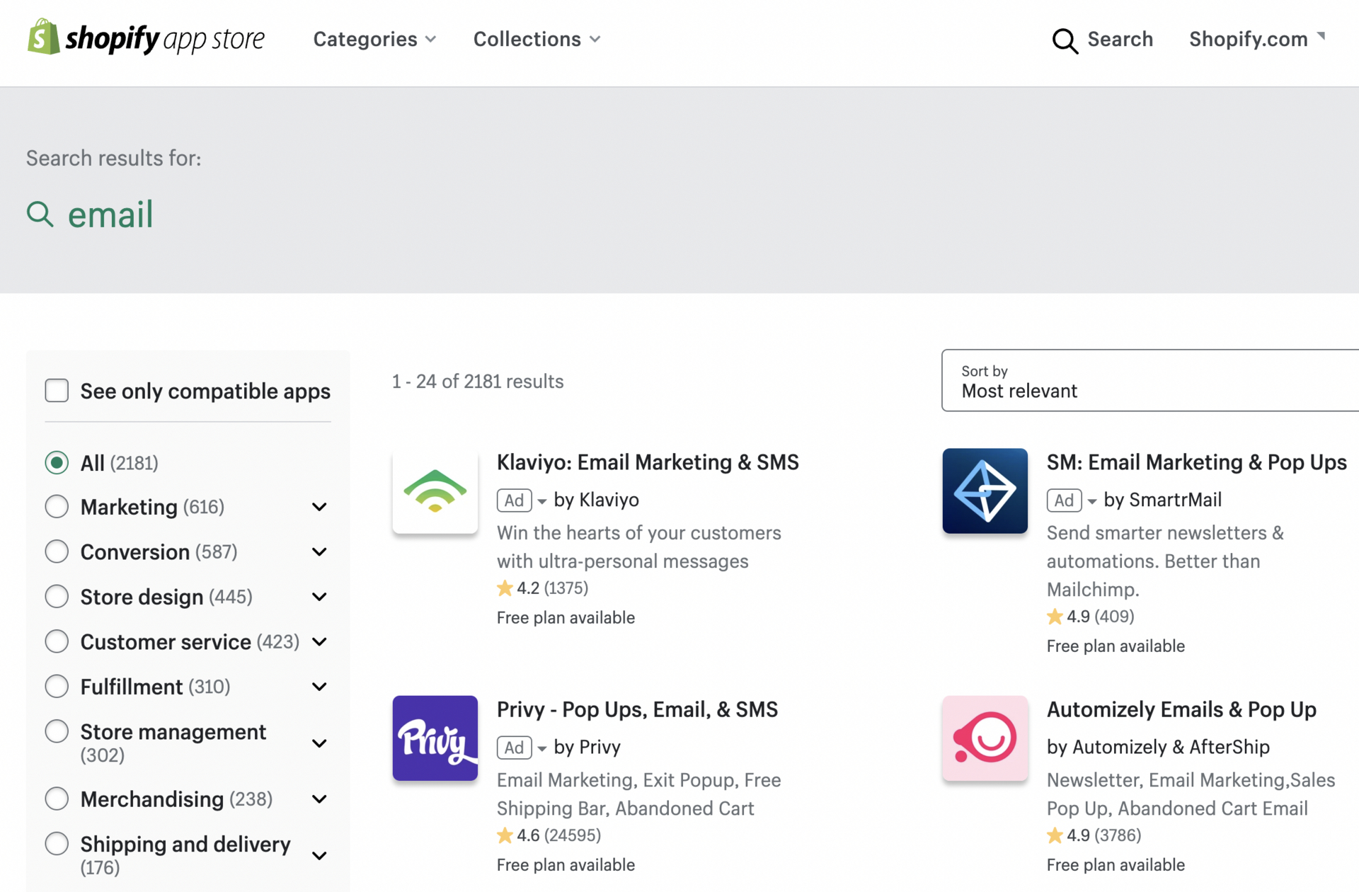
Task: Select the Marketing (616) filter
Action: (x=57, y=506)
